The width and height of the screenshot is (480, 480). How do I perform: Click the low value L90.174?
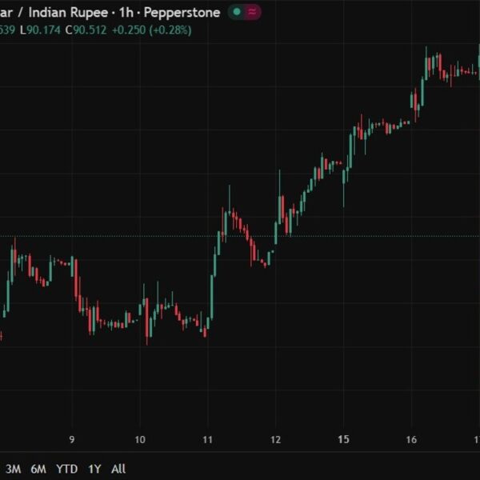[x=40, y=30]
